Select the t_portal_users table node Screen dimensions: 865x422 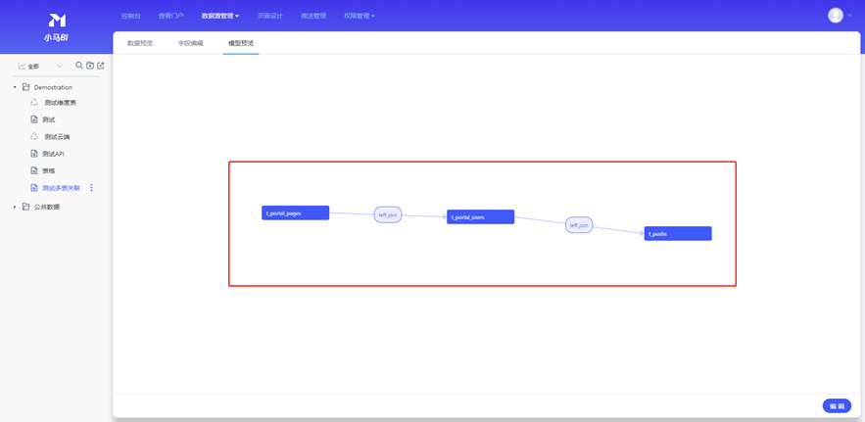click(480, 217)
